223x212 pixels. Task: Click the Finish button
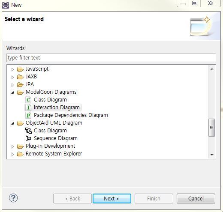[x=154, y=198]
